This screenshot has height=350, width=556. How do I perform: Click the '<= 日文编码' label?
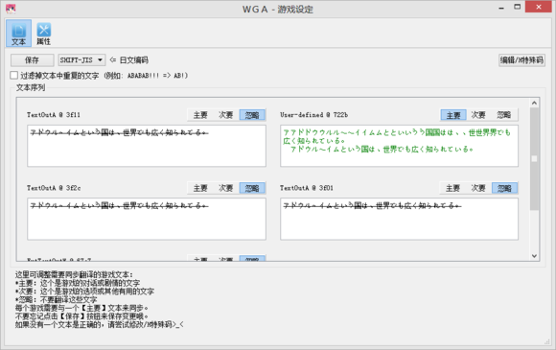tap(128, 59)
